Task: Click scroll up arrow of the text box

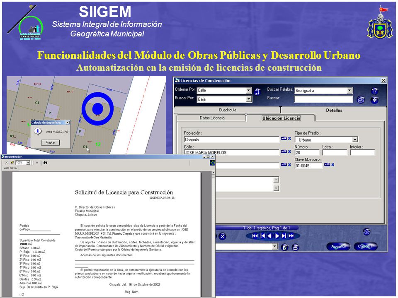Action: pyautogui.click(x=276, y=180)
